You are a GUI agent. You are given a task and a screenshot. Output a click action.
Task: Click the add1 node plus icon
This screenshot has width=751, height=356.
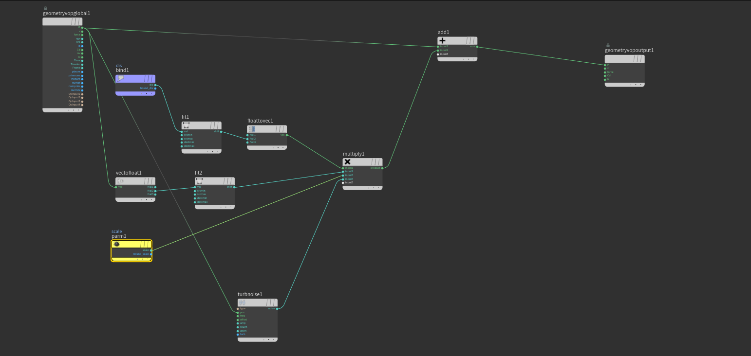[x=442, y=41]
